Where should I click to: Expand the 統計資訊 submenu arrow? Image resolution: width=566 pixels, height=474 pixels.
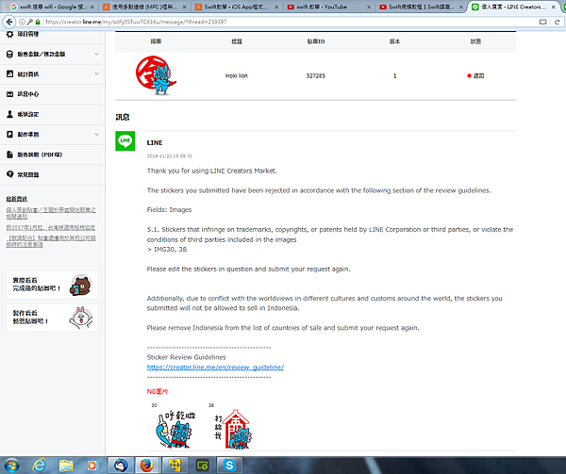[x=96, y=74]
